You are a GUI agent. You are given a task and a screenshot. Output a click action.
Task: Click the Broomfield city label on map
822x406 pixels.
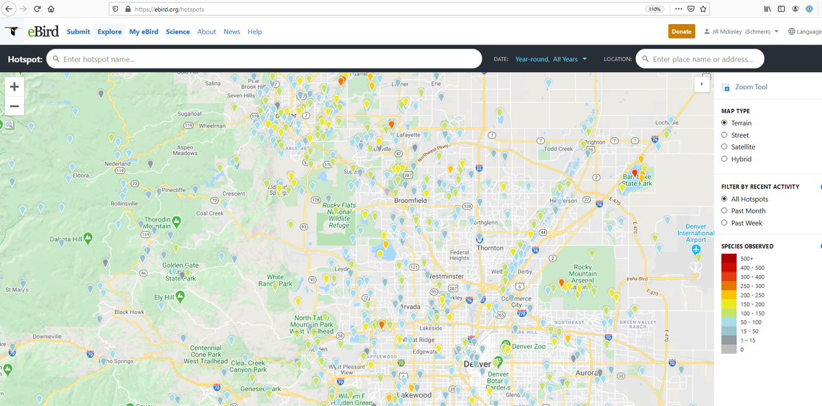pos(410,201)
